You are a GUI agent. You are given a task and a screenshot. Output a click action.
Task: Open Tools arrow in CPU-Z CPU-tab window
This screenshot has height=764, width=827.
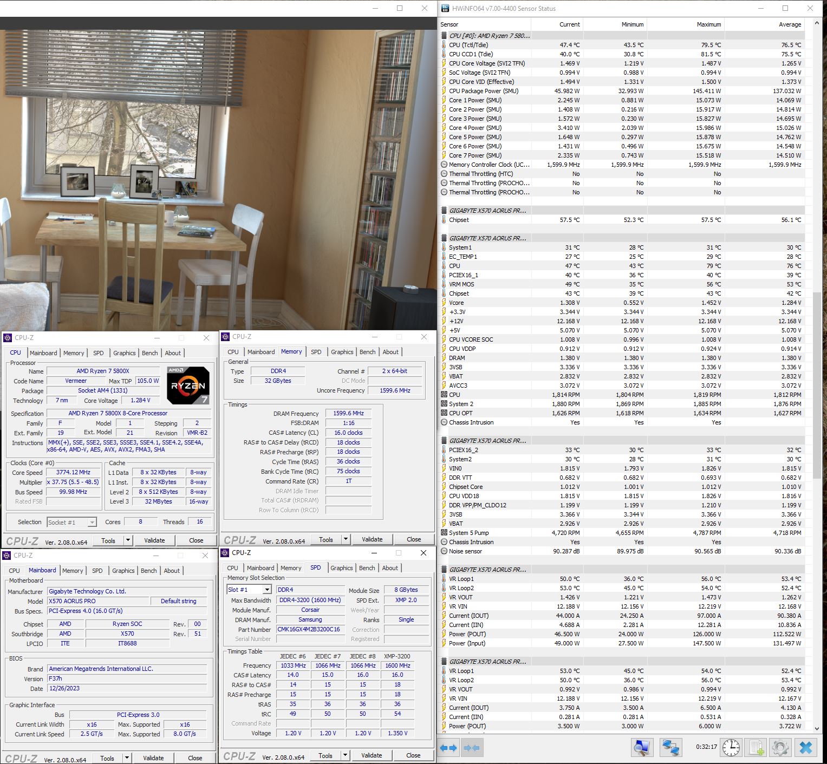click(128, 540)
